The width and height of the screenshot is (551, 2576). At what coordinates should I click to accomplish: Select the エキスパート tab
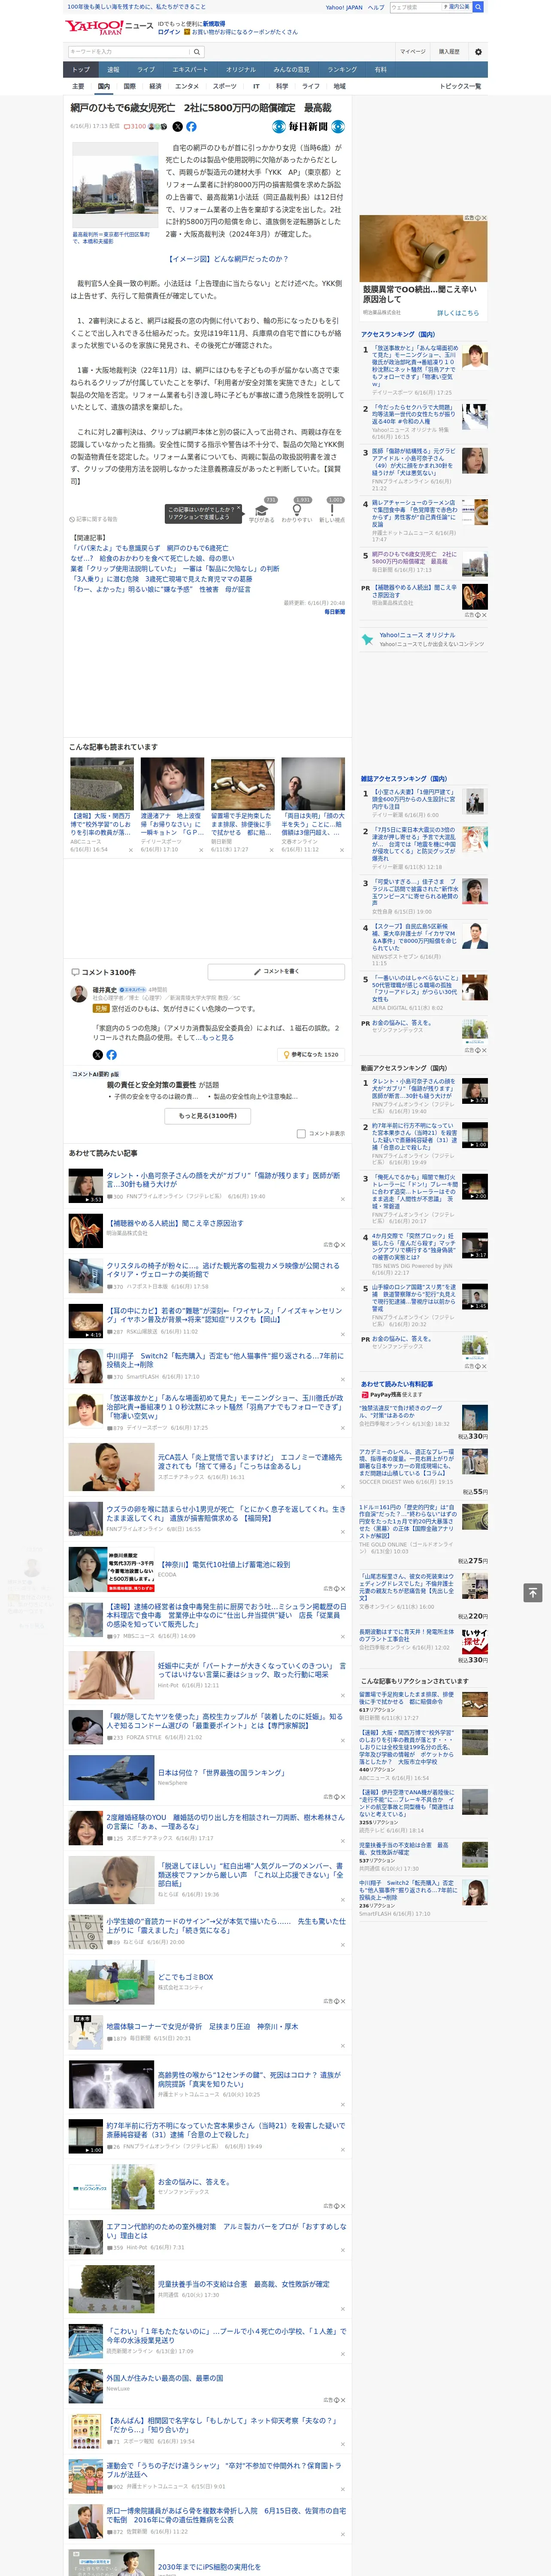point(190,70)
